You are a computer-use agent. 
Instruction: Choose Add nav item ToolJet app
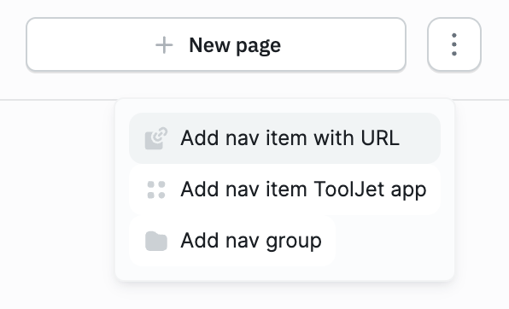[284, 189]
